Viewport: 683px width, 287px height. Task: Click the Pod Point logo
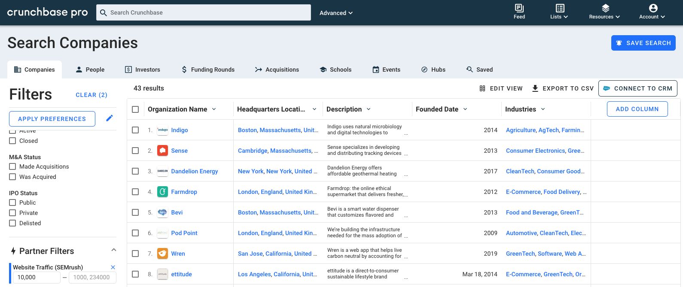pyautogui.click(x=162, y=233)
